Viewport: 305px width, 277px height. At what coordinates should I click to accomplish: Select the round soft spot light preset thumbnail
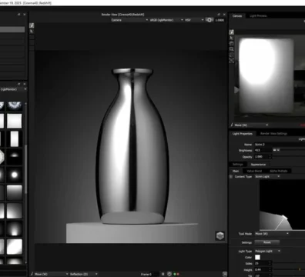pyautogui.click(x=15, y=175)
